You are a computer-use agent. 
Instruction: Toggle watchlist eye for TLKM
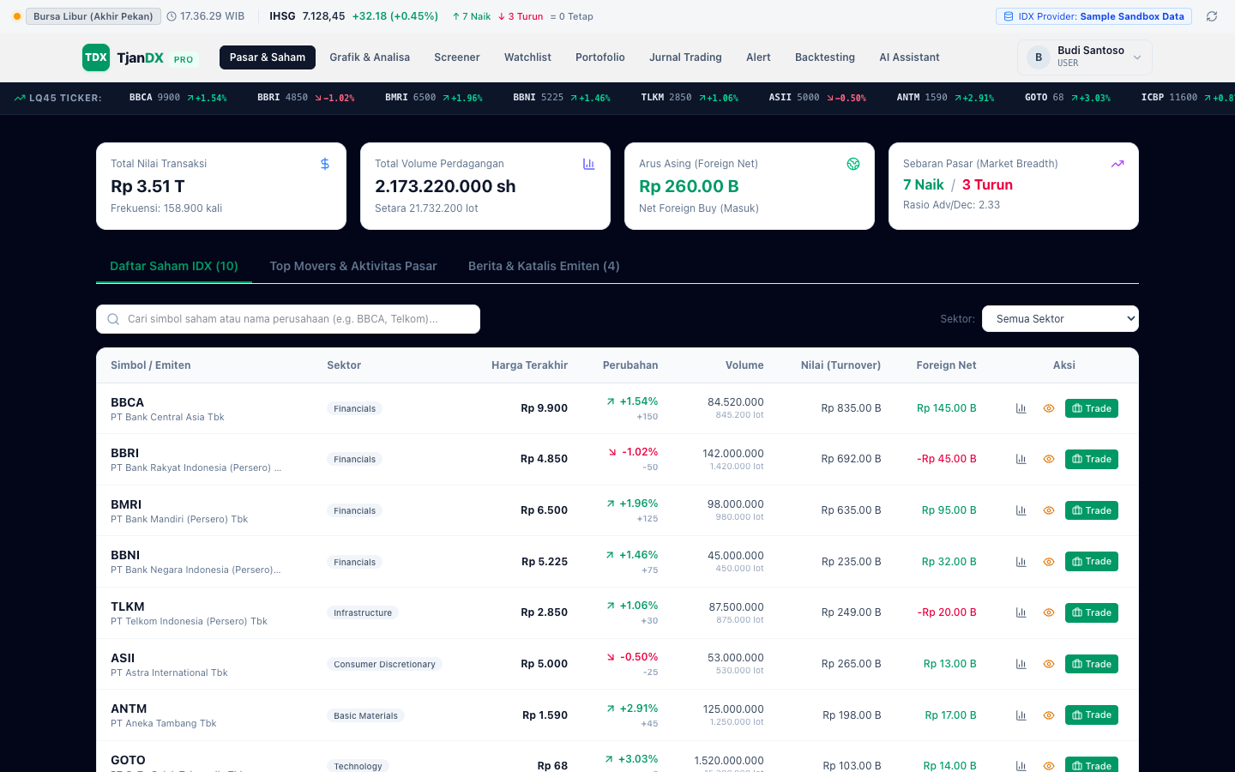[x=1048, y=612]
